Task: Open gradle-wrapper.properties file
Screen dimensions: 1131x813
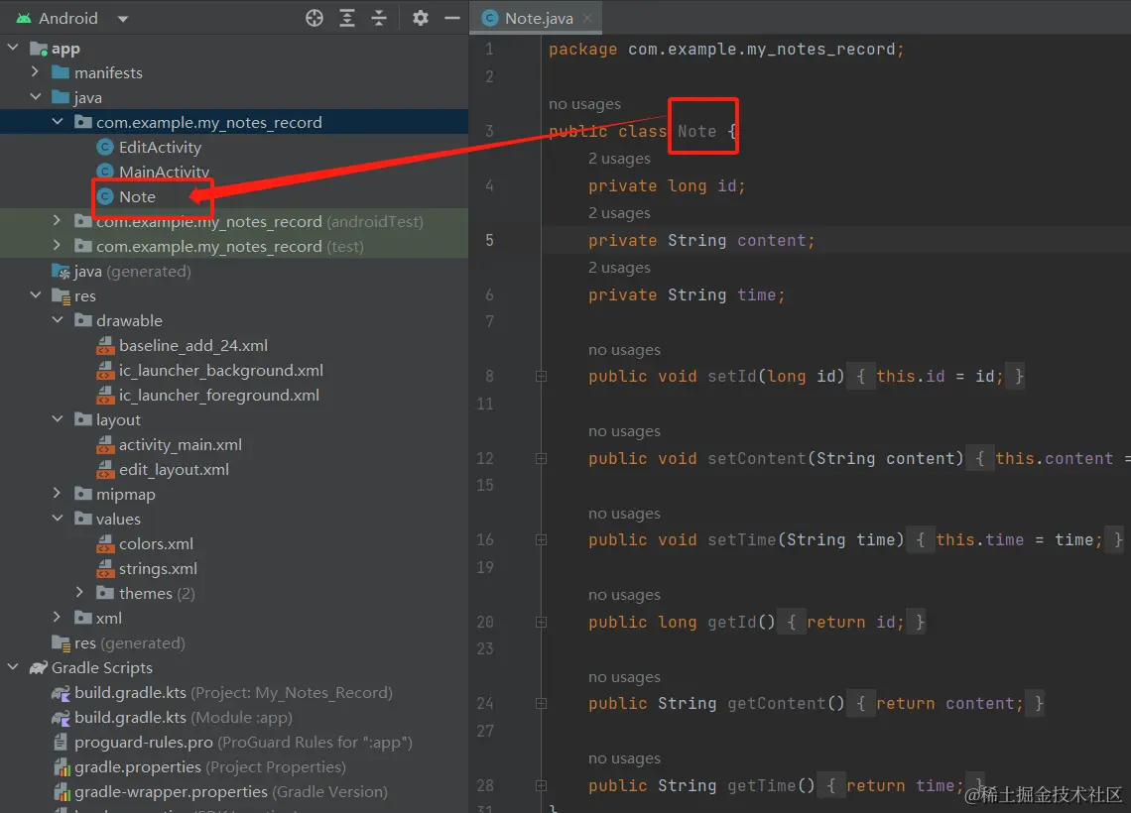Action: click(x=231, y=791)
